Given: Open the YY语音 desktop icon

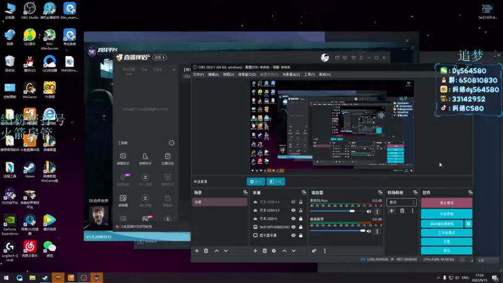Looking at the screenshot, I should click(50, 90).
